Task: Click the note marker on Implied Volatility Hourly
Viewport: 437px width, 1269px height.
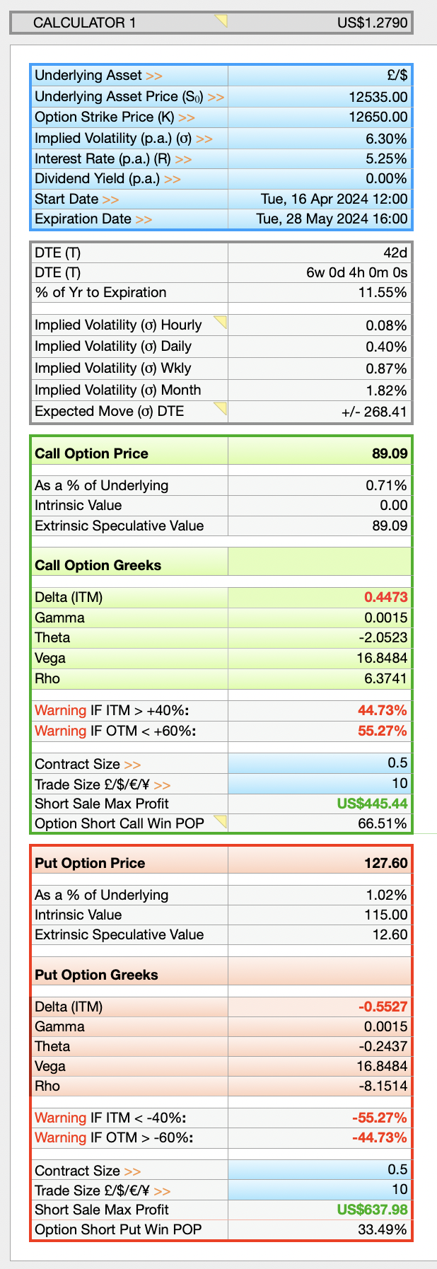Action: click(x=221, y=323)
